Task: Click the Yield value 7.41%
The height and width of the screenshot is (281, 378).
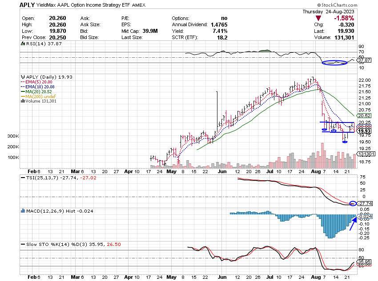Action: point(220,31)
